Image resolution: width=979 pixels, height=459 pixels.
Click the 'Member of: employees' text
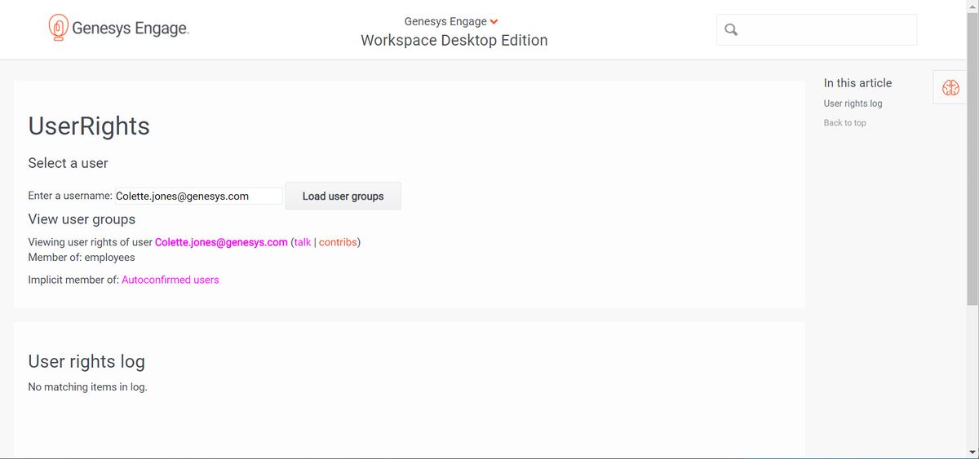pyautogui.click(x=82, y=257)
